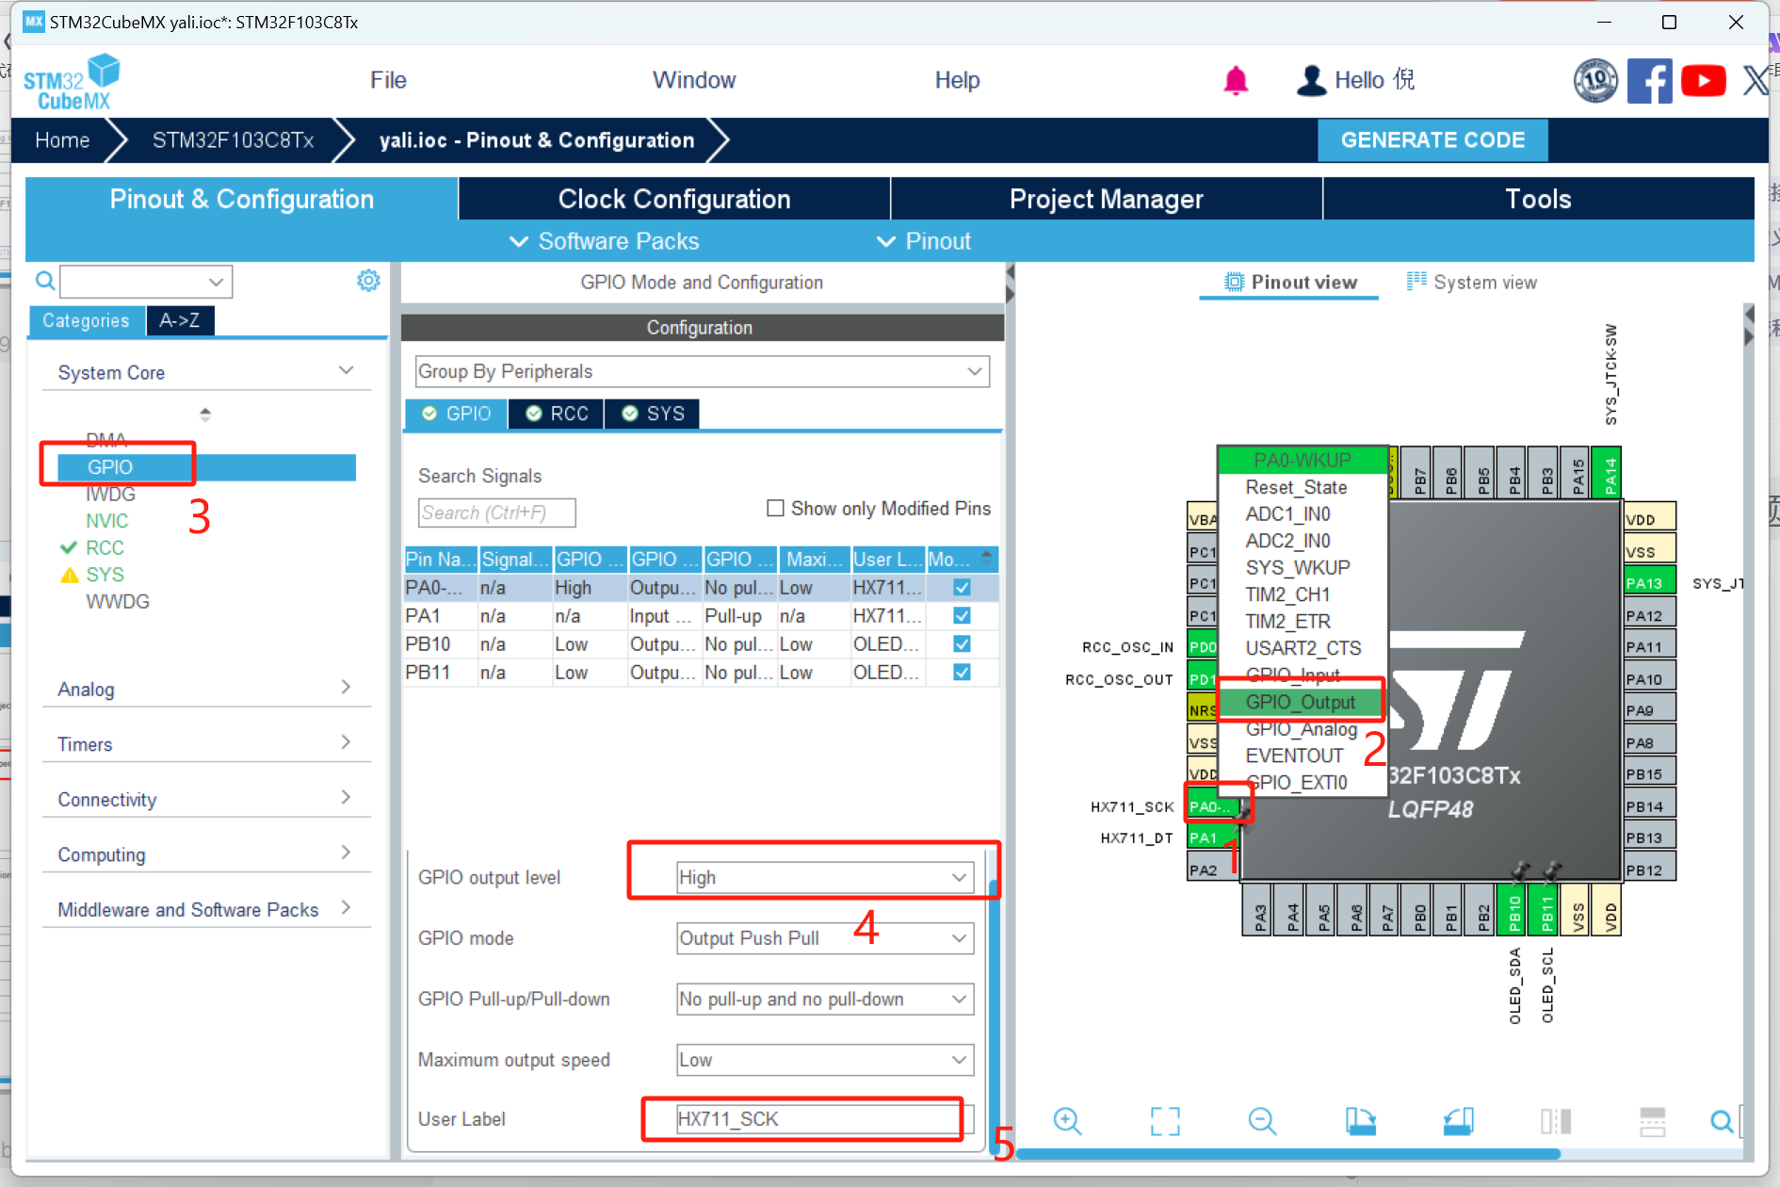1780x1187 pixels.
Task: Fit the chip to the view
Action: [1165, 1121]
